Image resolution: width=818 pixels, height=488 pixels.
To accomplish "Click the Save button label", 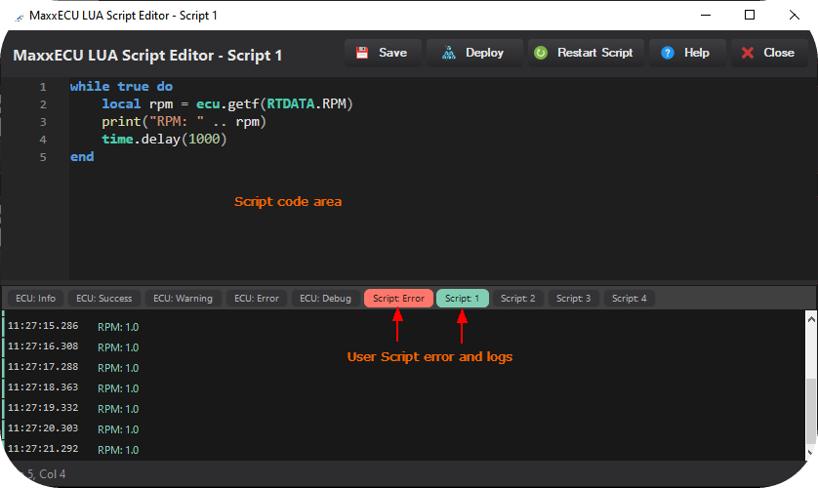I will [x=392, y=53].
